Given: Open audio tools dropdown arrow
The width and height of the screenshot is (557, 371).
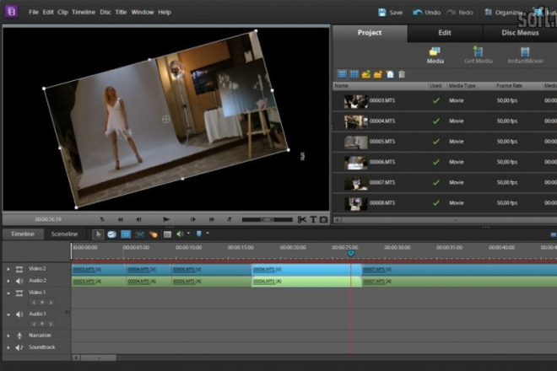Looking at the screenshot, I should pos(188,234).
